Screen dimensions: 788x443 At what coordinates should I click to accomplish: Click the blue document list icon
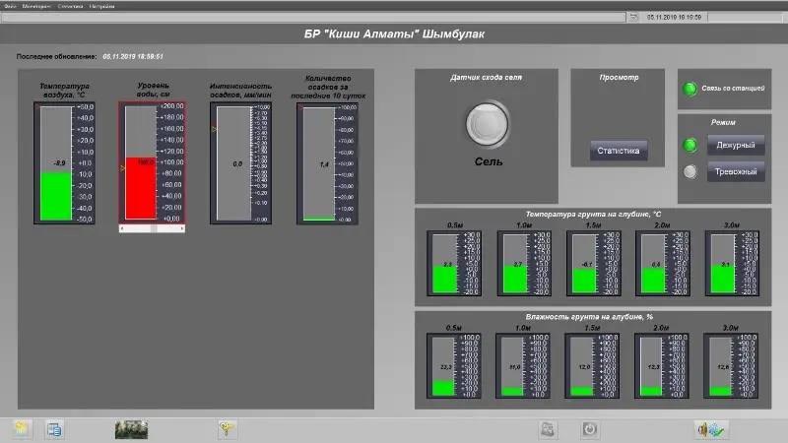coord(54,428)
